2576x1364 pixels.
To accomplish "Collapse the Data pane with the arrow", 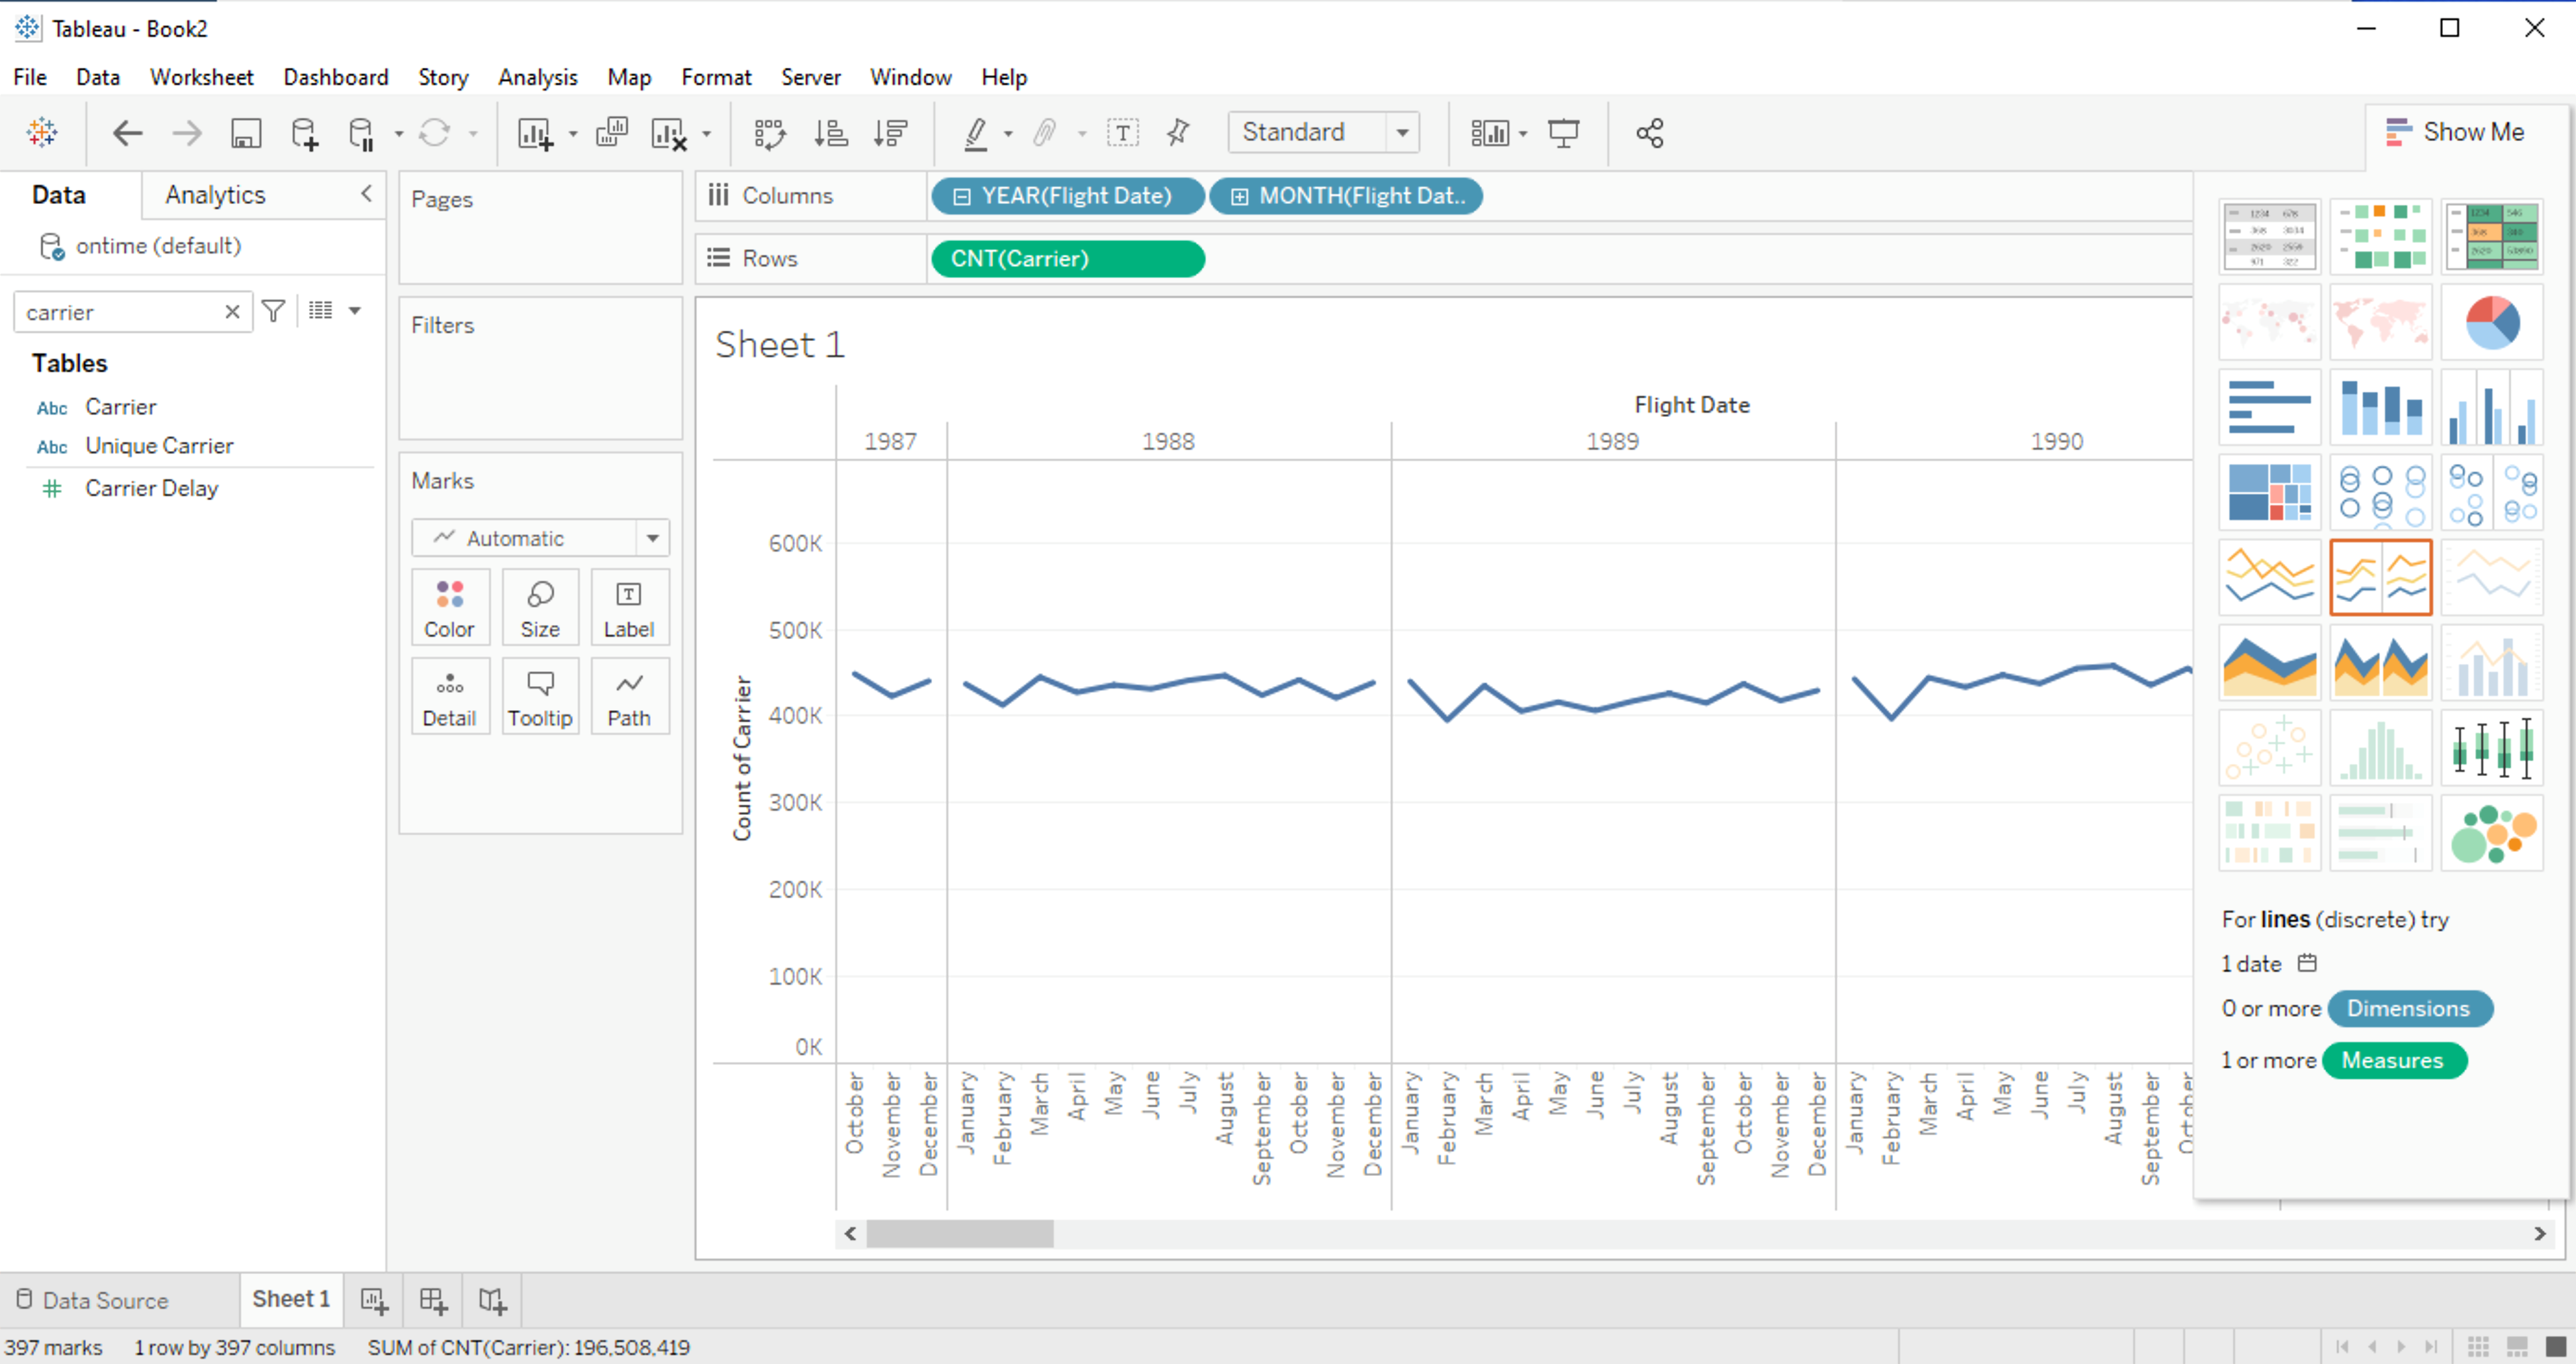I will pyautogui.click(x=366, y=194).
